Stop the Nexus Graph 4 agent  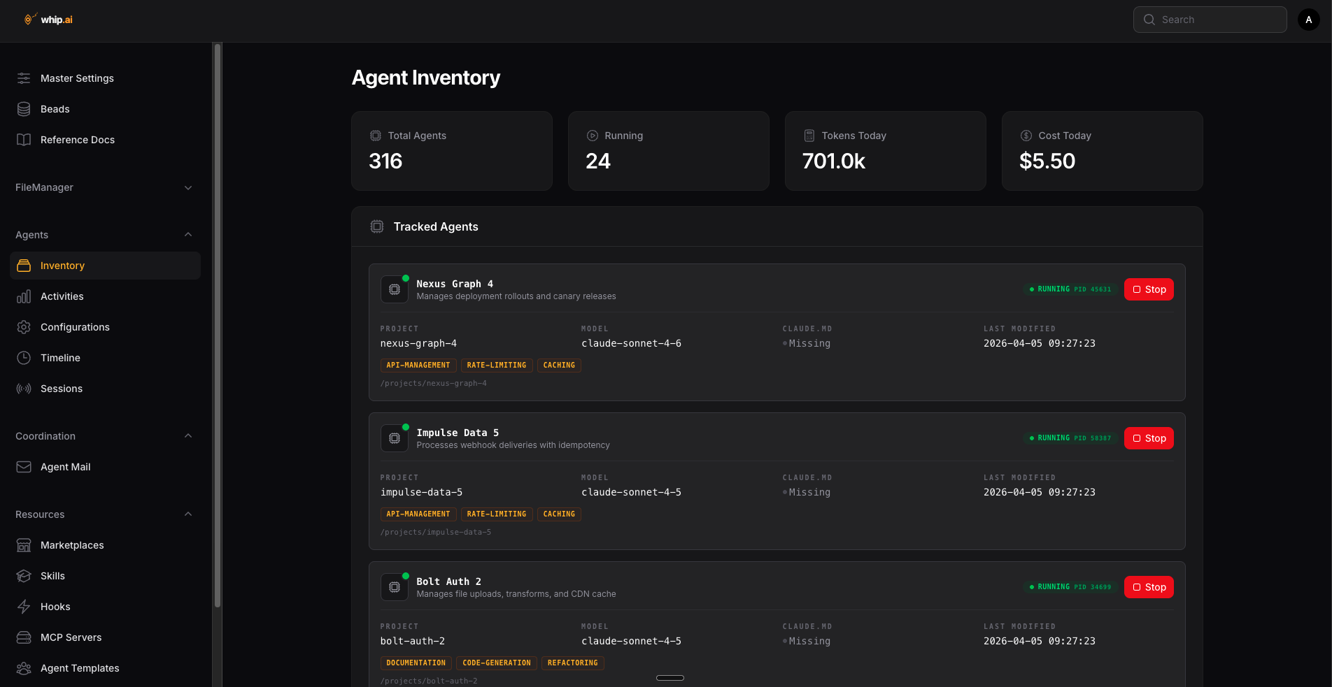(x=1148, y=289)
